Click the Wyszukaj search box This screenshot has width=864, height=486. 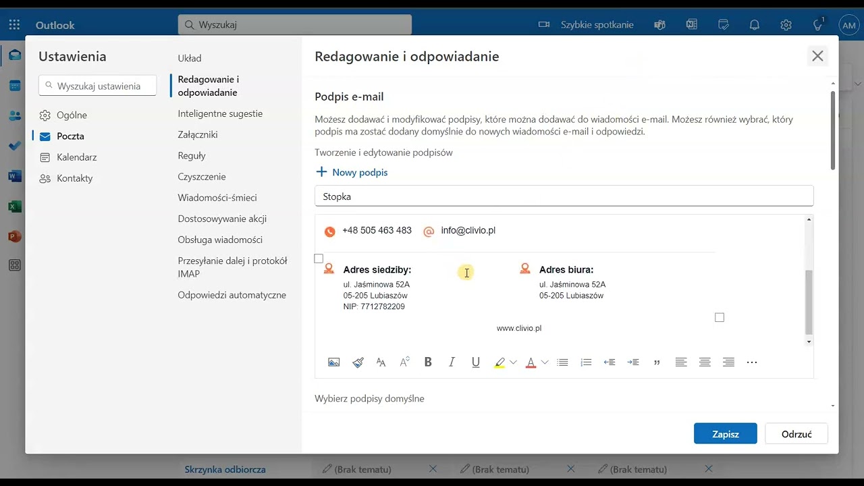tap(295, 25)
